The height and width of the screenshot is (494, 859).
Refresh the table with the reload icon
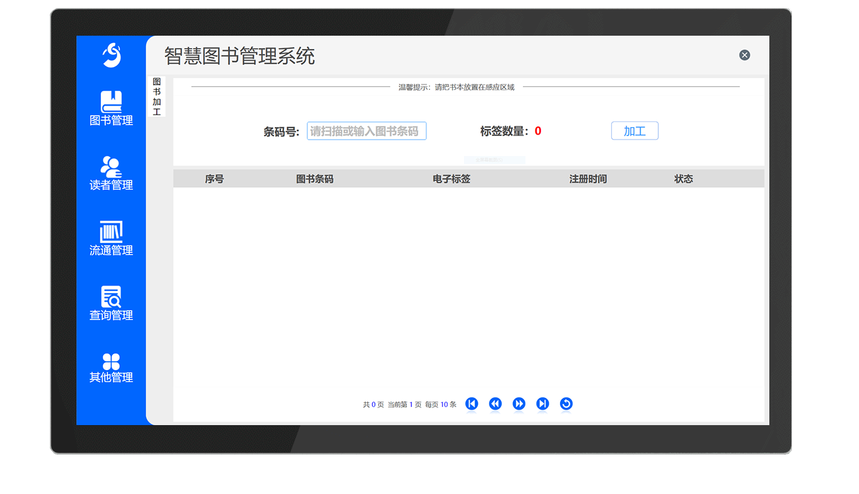(x=566, y=404)
